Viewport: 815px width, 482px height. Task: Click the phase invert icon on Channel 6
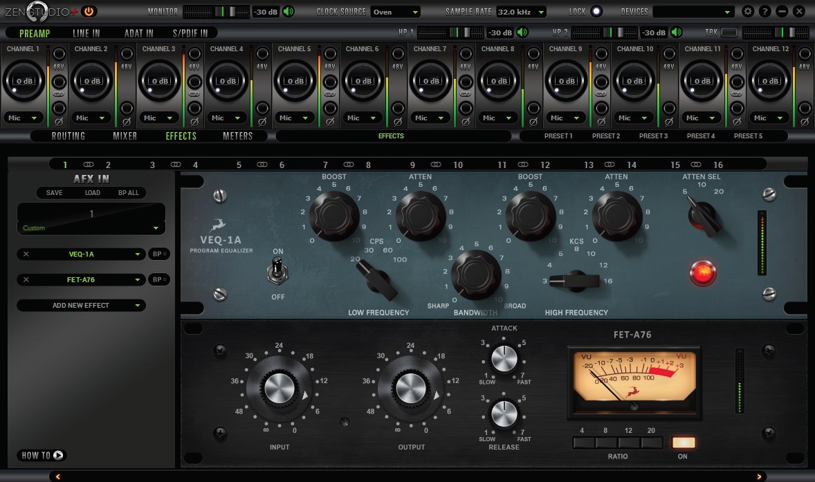pos(398,122)
